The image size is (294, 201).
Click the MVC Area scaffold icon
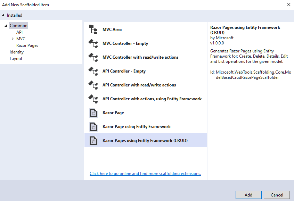click(x=93, y=30)
